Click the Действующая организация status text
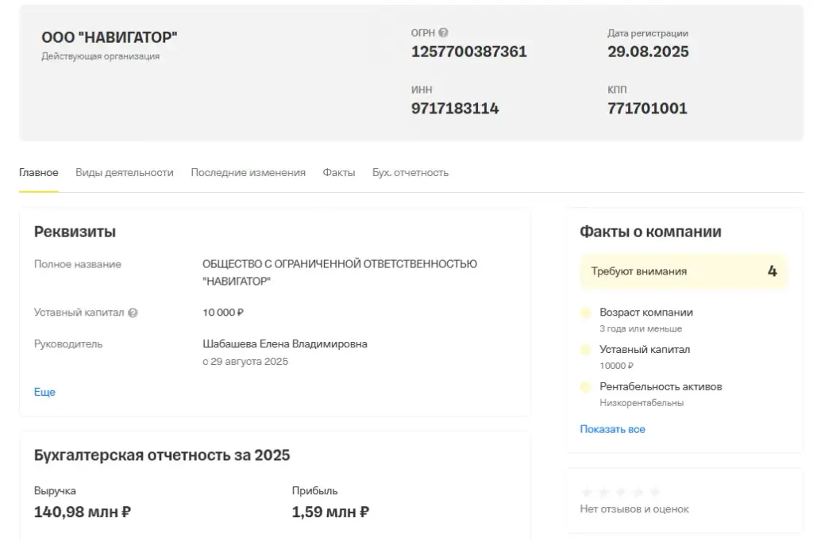 click(101, 56)
